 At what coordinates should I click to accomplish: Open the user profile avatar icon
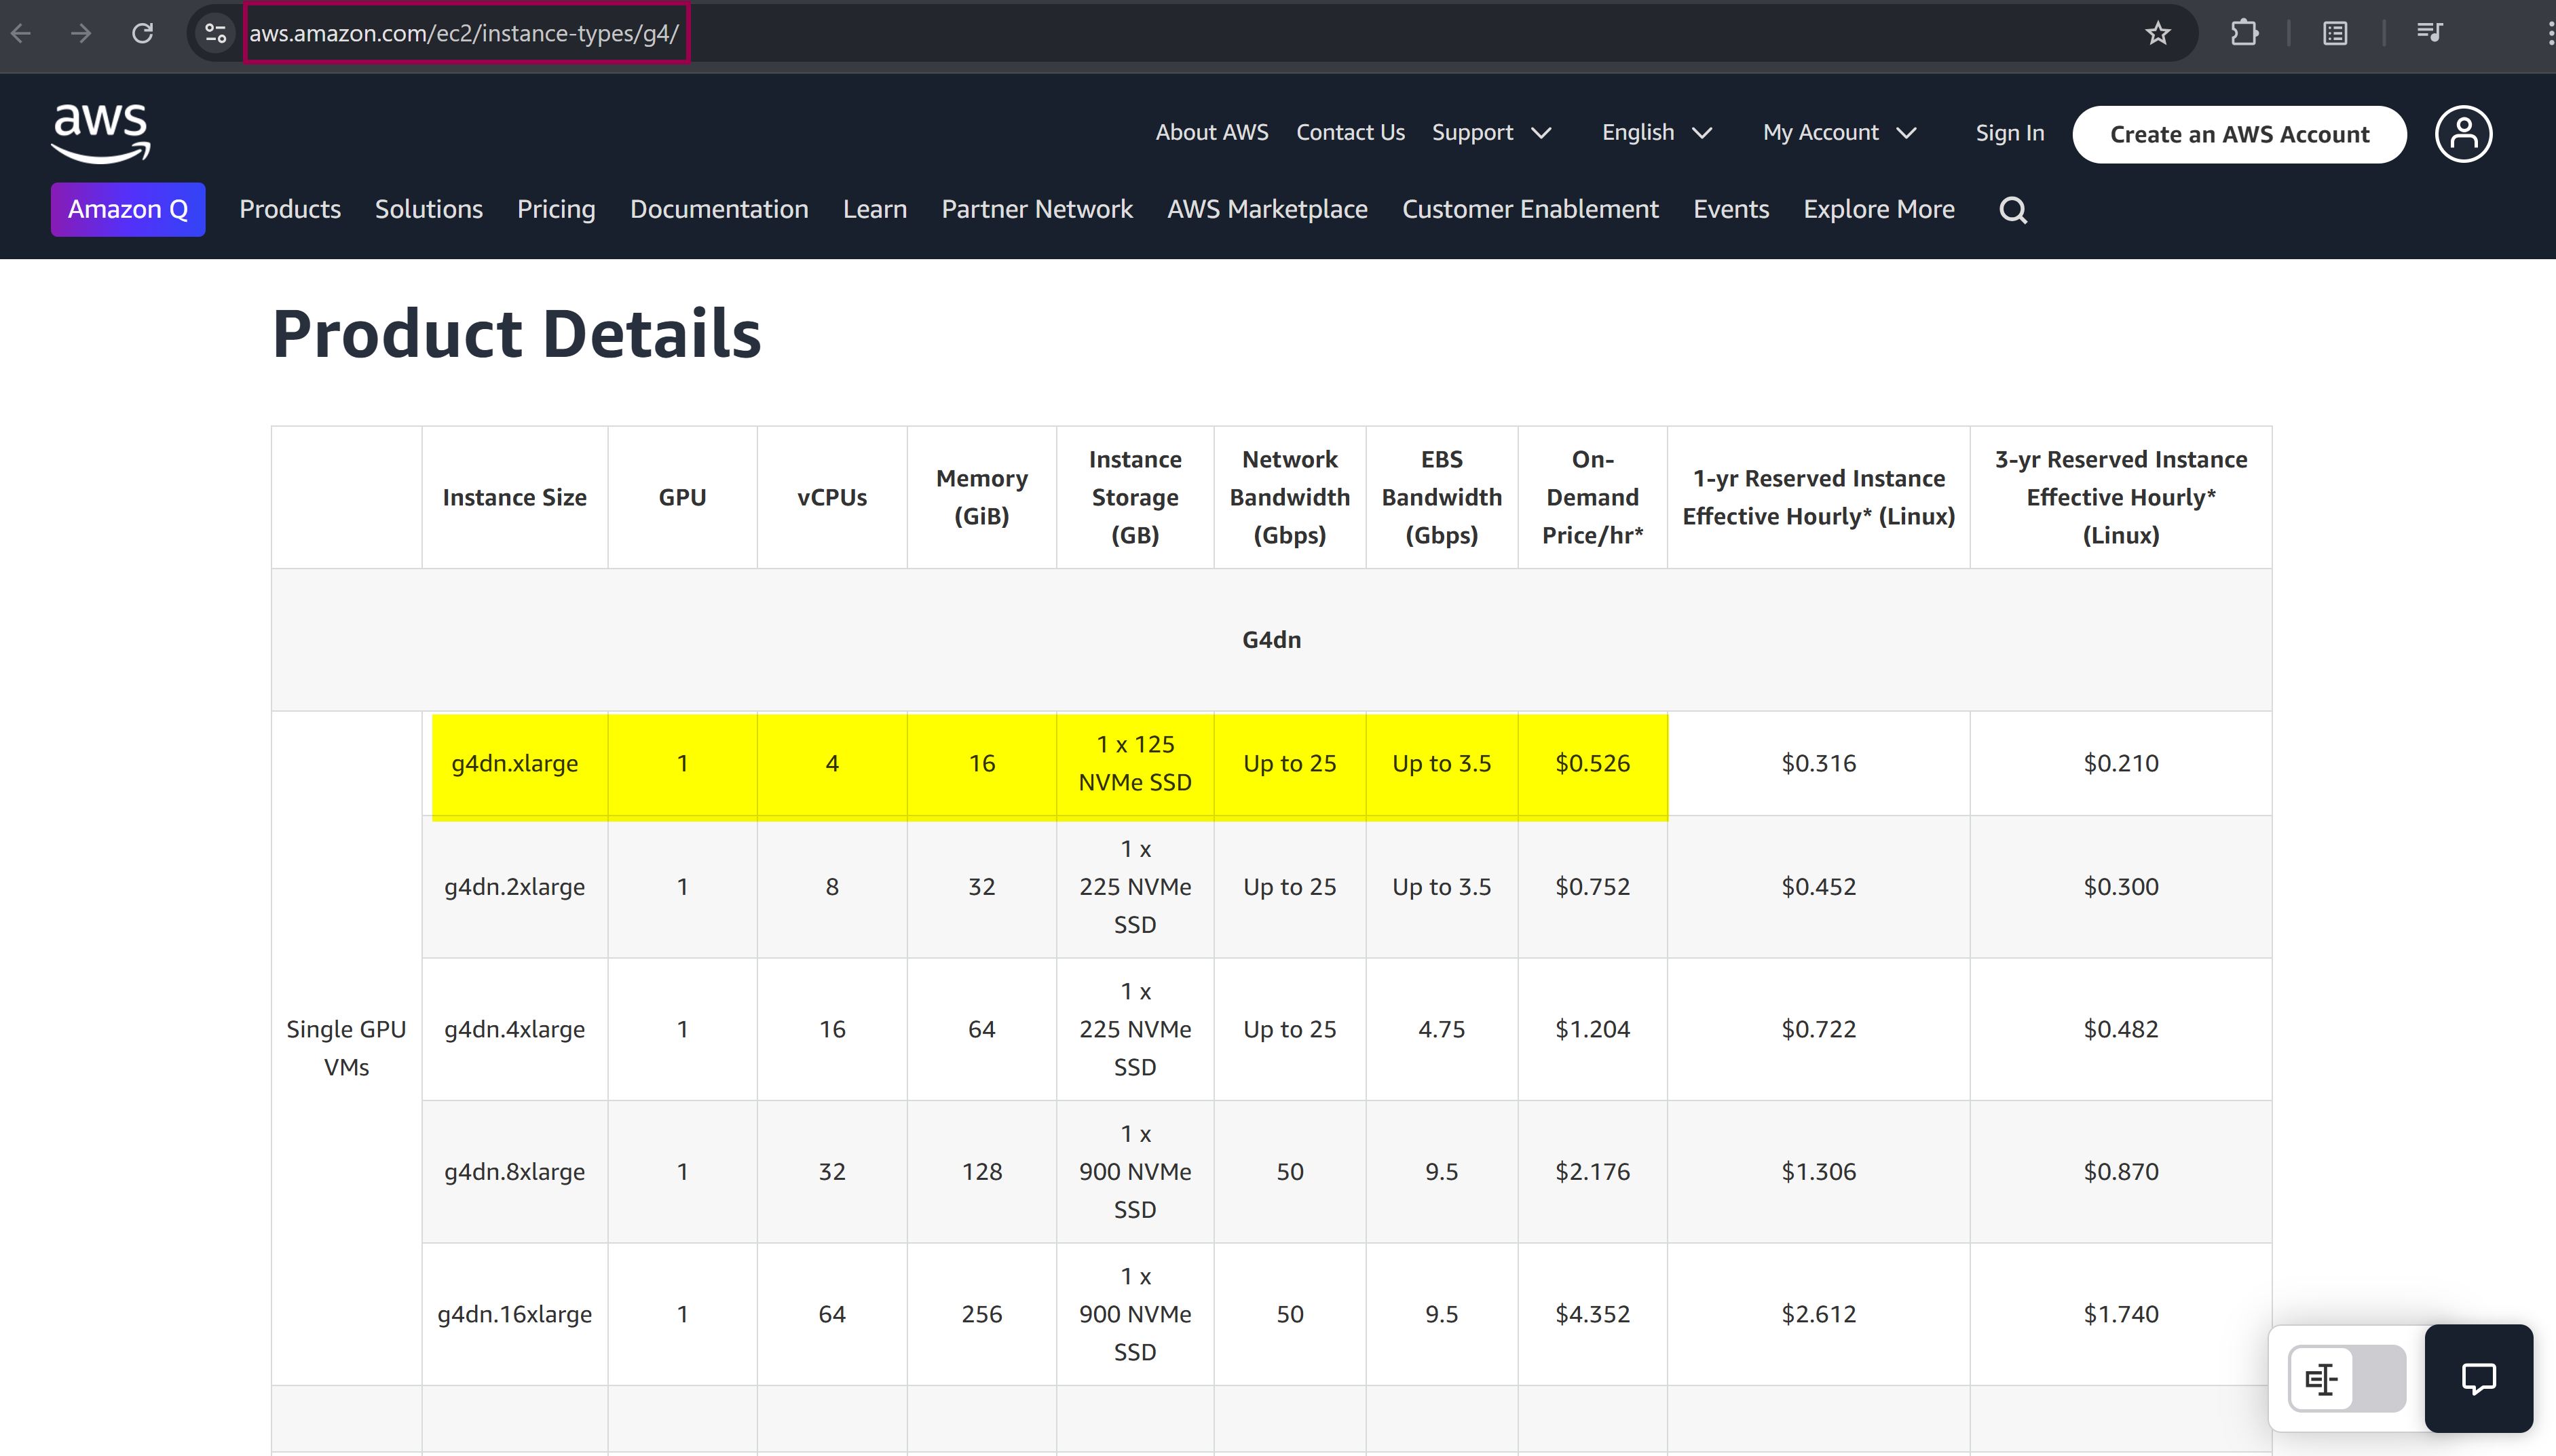(x=2463, y=134)
